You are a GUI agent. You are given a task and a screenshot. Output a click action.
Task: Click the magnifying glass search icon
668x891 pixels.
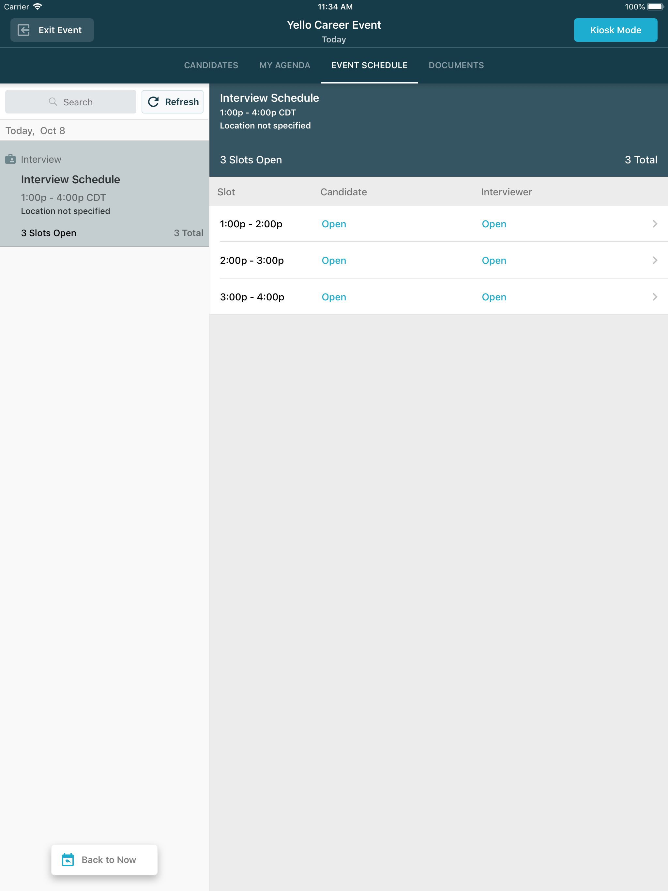click(x=53, y=102)
